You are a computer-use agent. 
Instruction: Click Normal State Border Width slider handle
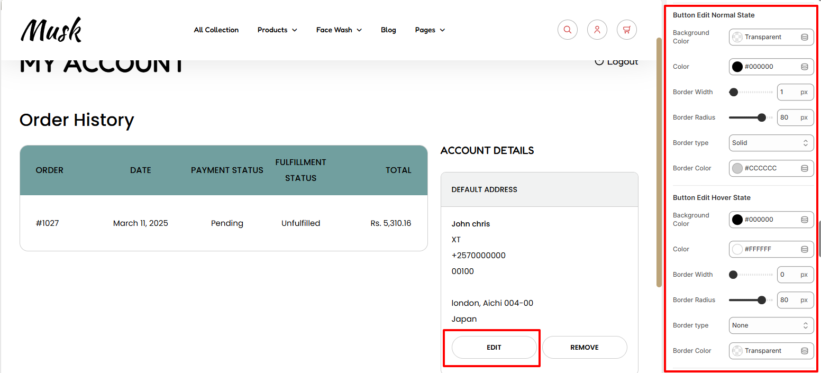[x=734, y=92]
